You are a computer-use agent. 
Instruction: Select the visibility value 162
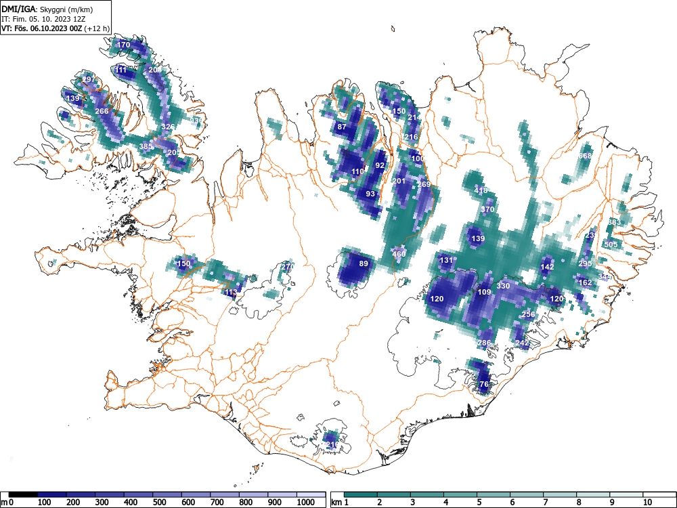586,282
